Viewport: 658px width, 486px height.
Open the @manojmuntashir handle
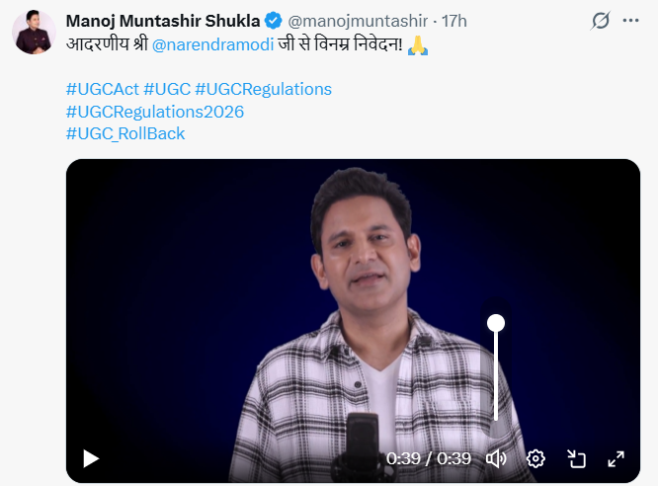tap(357, 21)
